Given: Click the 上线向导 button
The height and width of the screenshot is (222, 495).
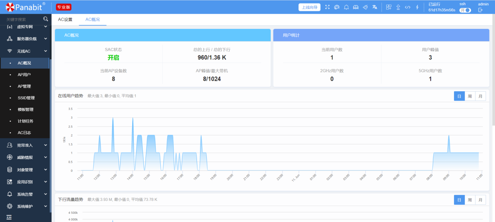Looking at the screenshot, I should [x=310, y=7].
